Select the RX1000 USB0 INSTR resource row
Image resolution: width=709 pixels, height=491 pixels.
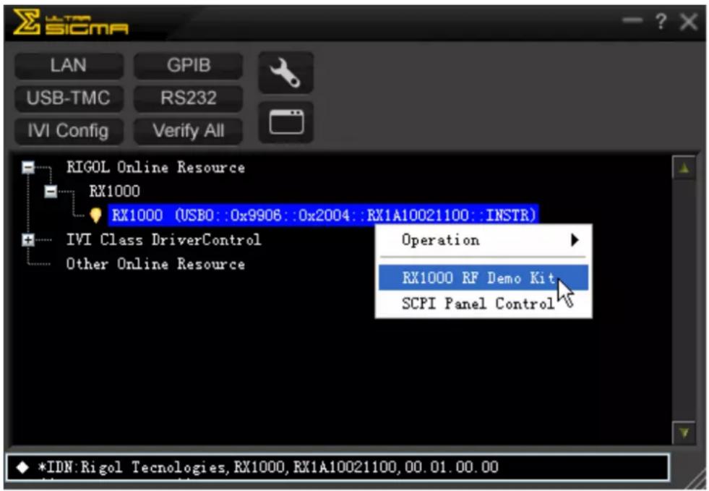point(323,215)
